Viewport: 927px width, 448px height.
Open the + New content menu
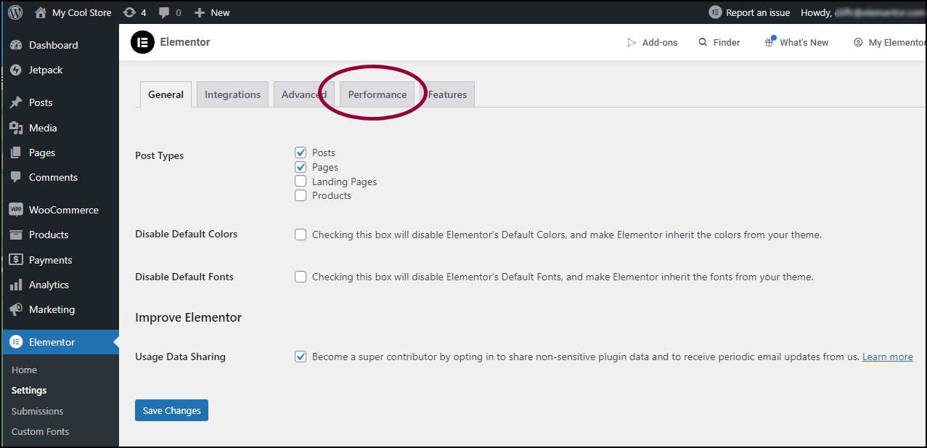pyautogui.click(x=212, y=12)
